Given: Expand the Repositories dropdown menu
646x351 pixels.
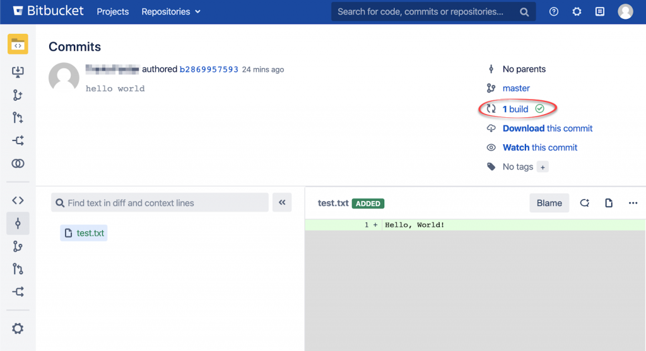Looking at the screenshot, I should pyautogui.click(x=170, y=11).
